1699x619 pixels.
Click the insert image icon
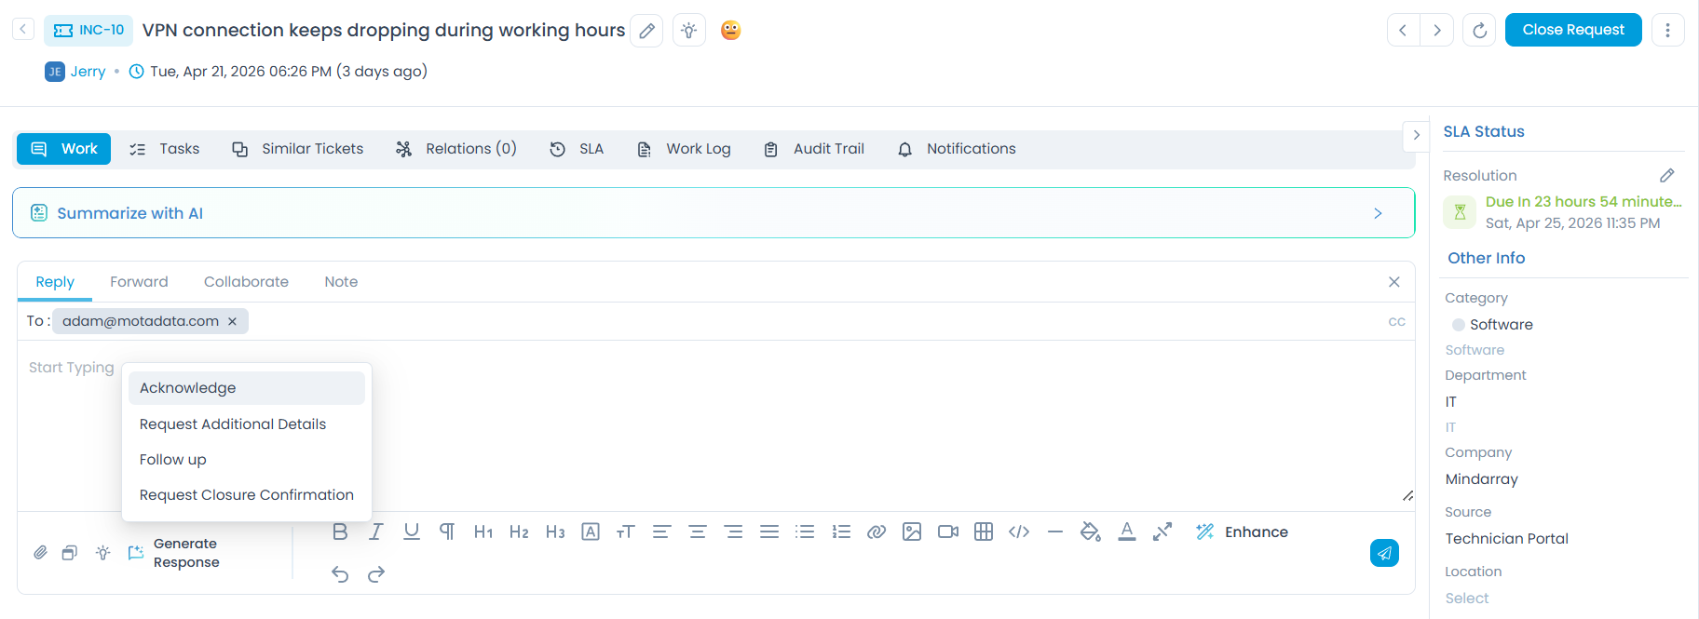point(912,532)
